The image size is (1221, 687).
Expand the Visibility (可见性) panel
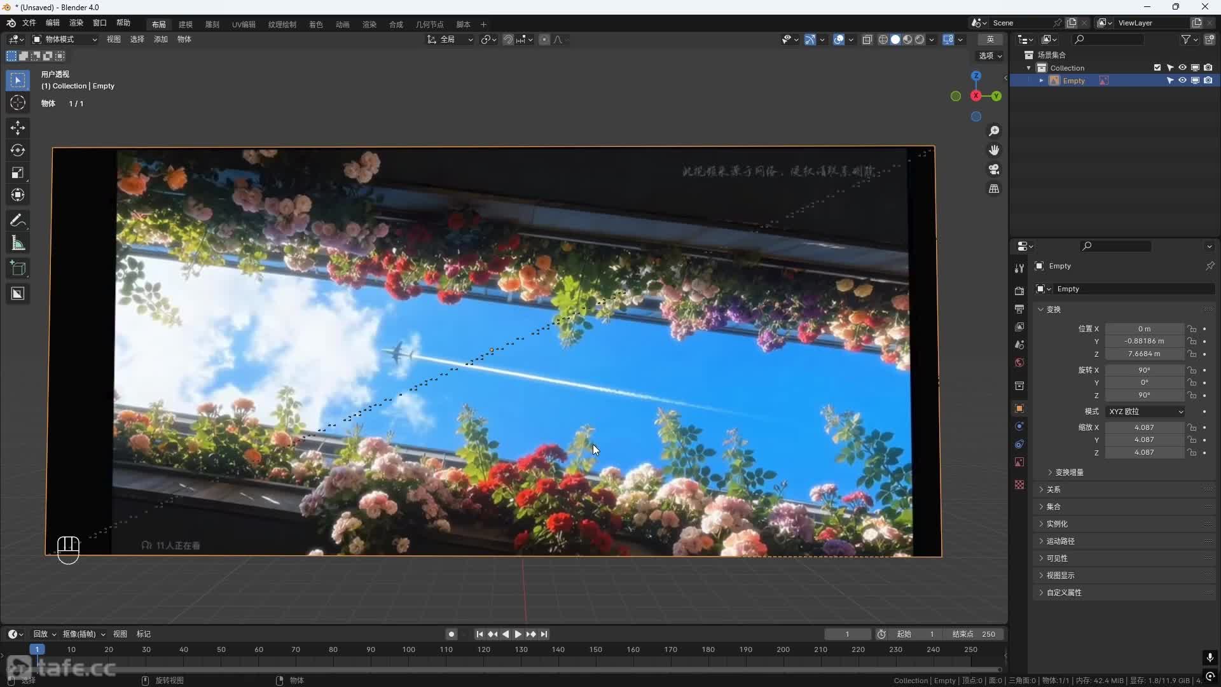(x=1057, y=558)
